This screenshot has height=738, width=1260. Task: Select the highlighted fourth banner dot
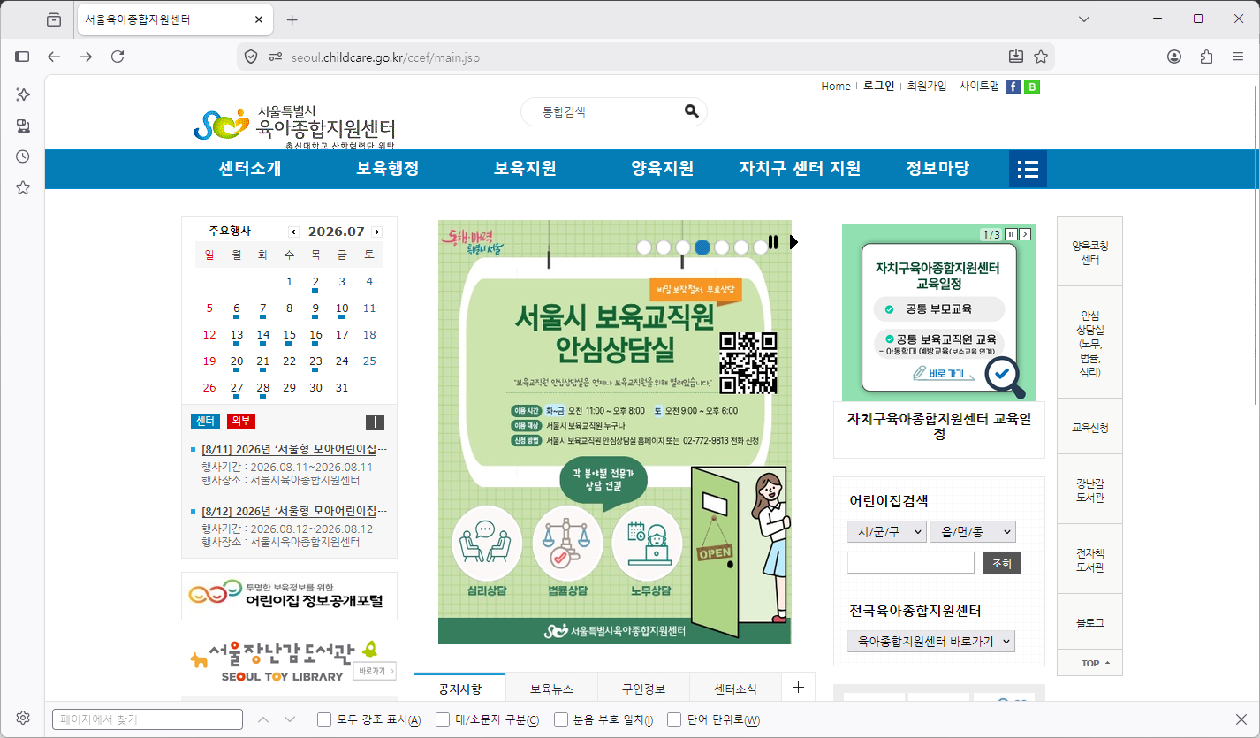coord(702,247)
